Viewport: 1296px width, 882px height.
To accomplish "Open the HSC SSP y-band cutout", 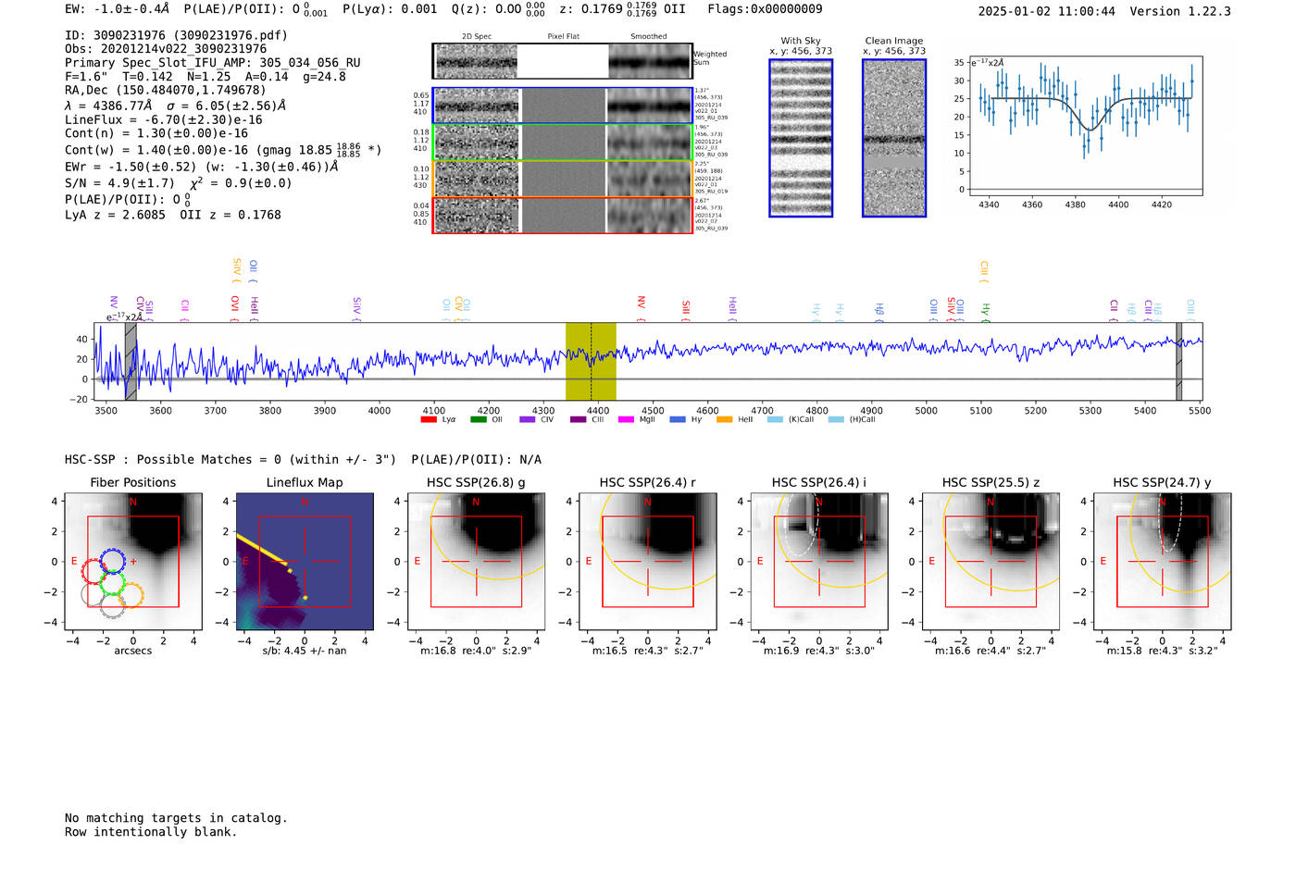I will tap(1163, 562).
